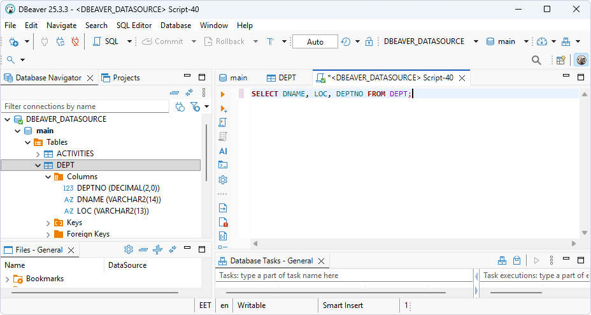591x315 pixels.
Task: Collapse the DBEAVER_DATASOURCE tree node
Action: point(8,120)
